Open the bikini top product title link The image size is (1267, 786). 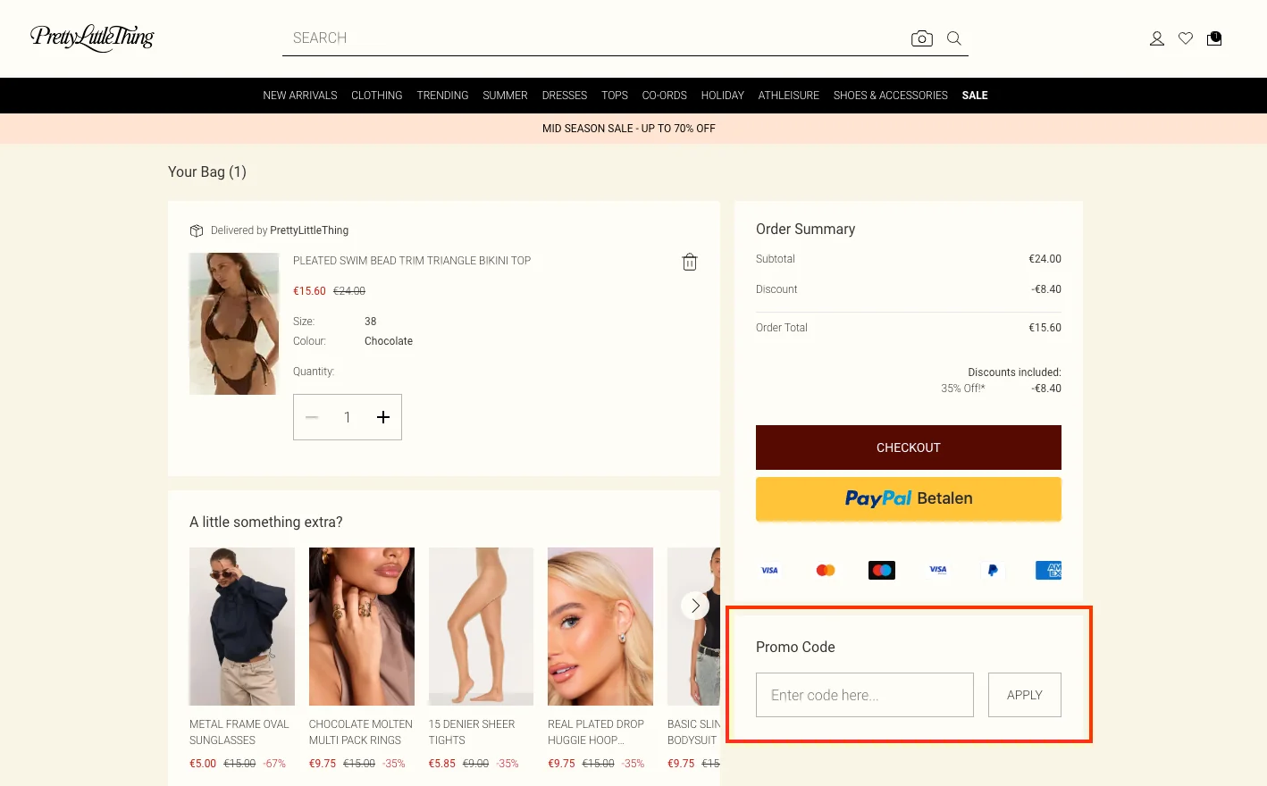(x=412, y=261)
